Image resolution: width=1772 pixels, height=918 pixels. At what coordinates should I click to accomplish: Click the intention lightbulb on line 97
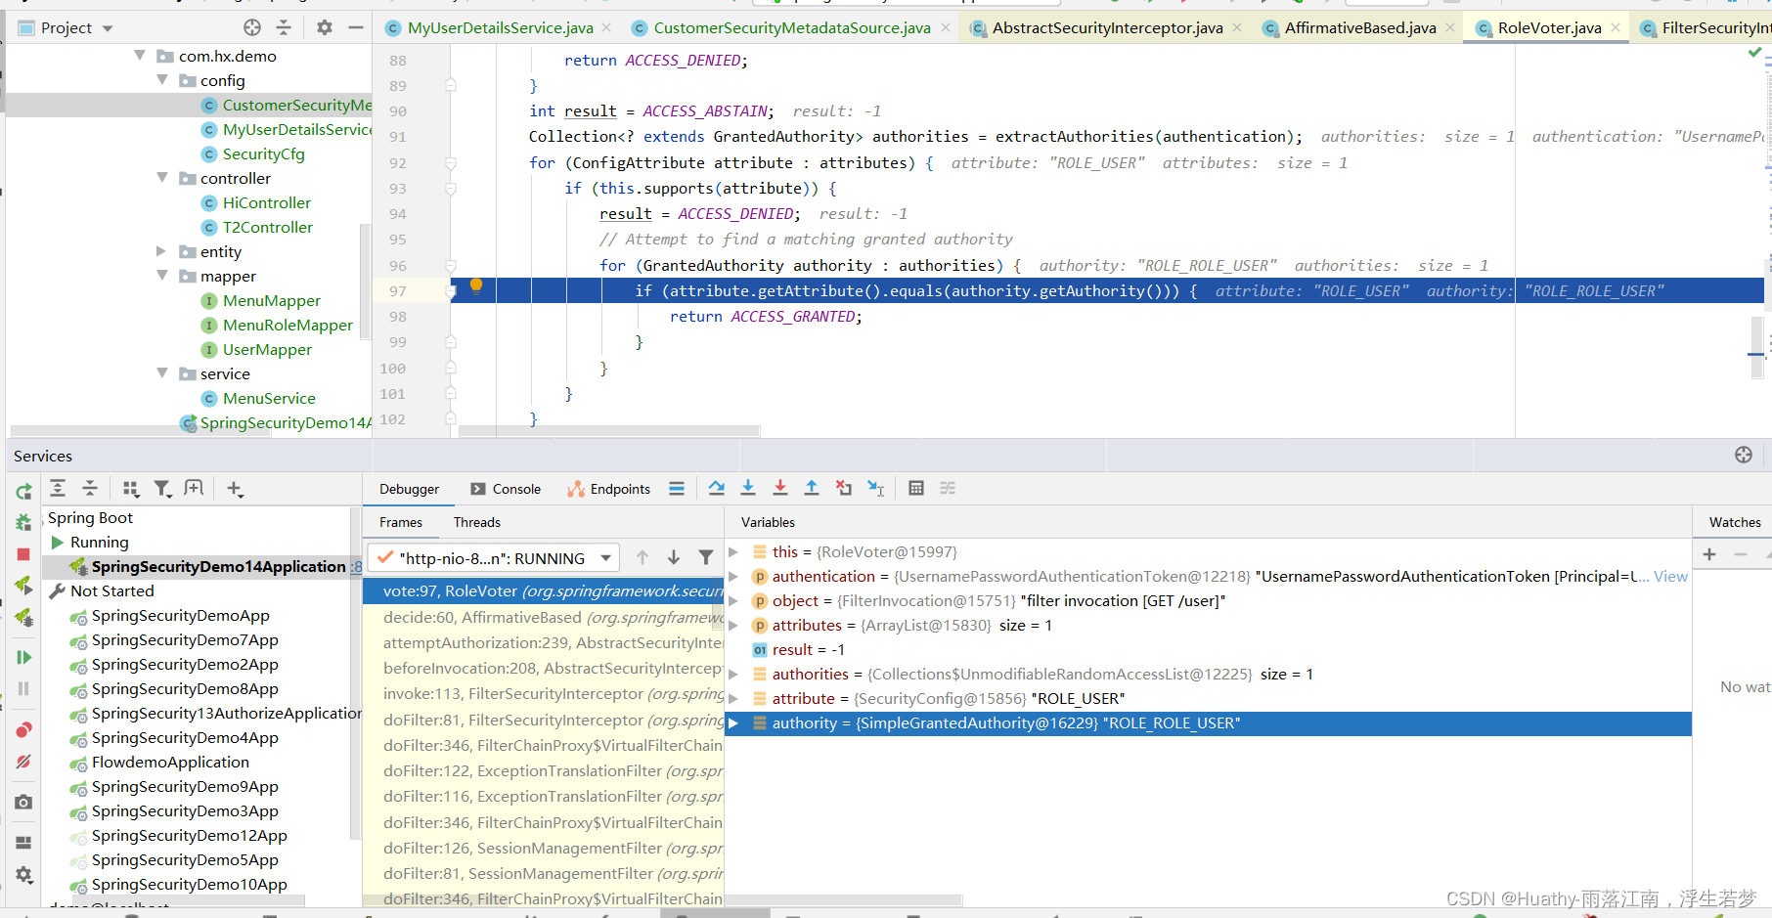(476, 285)
